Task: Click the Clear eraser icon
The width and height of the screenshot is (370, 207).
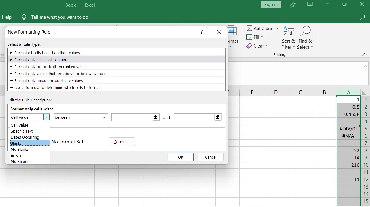Action: 249,46
